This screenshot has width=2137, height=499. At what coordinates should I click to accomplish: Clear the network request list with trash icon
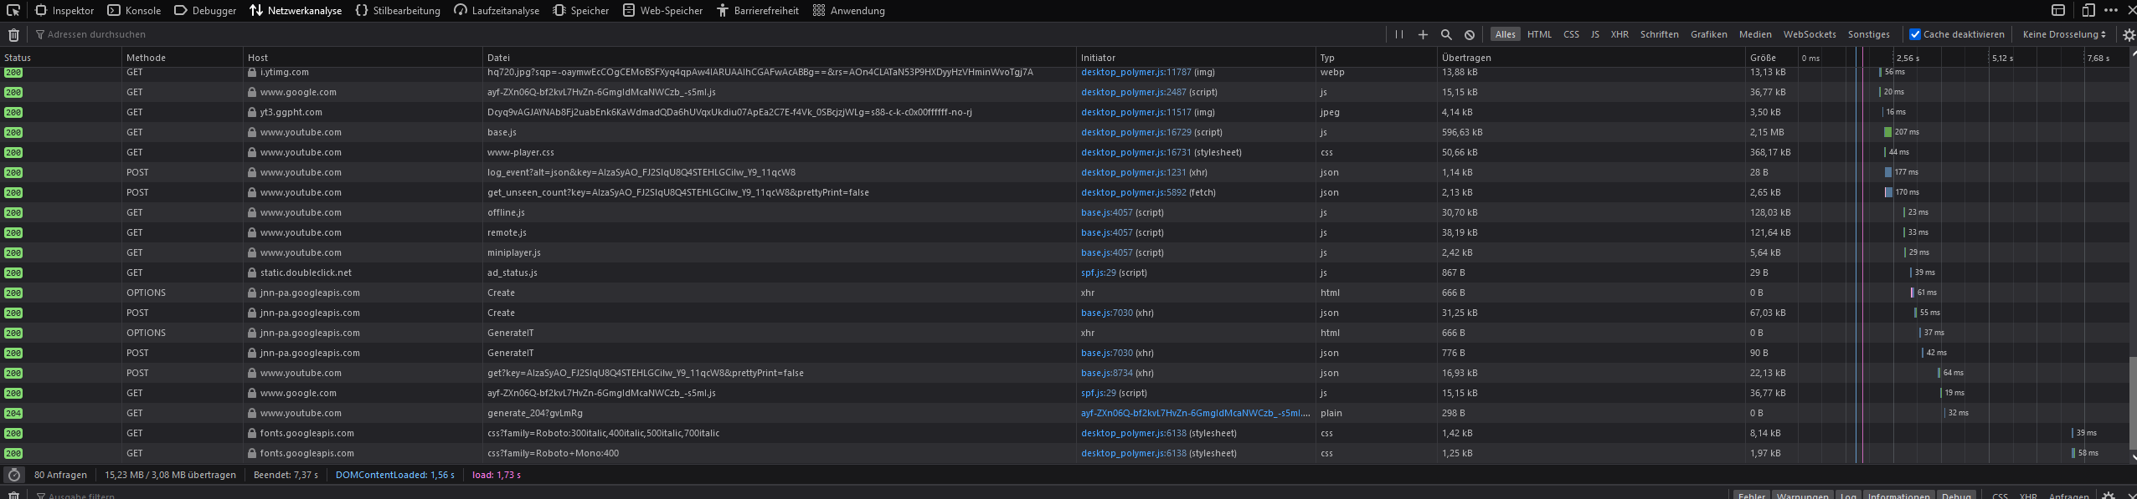[x=13, y=35]
